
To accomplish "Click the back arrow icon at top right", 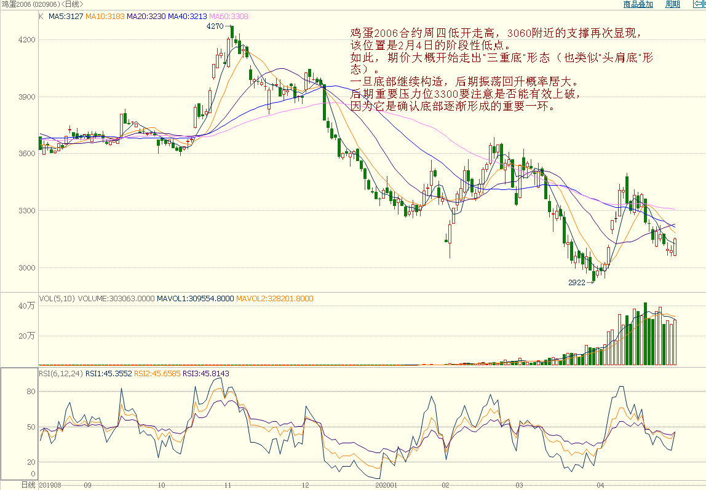I will 699,4.
